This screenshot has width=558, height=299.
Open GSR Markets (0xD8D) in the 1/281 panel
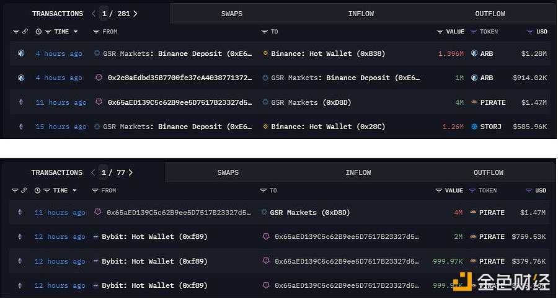pyautogui.click(x=311, y=102)
